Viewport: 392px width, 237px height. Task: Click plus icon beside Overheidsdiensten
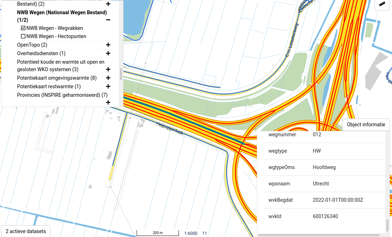pyautogui.click(x=108, y=53)
